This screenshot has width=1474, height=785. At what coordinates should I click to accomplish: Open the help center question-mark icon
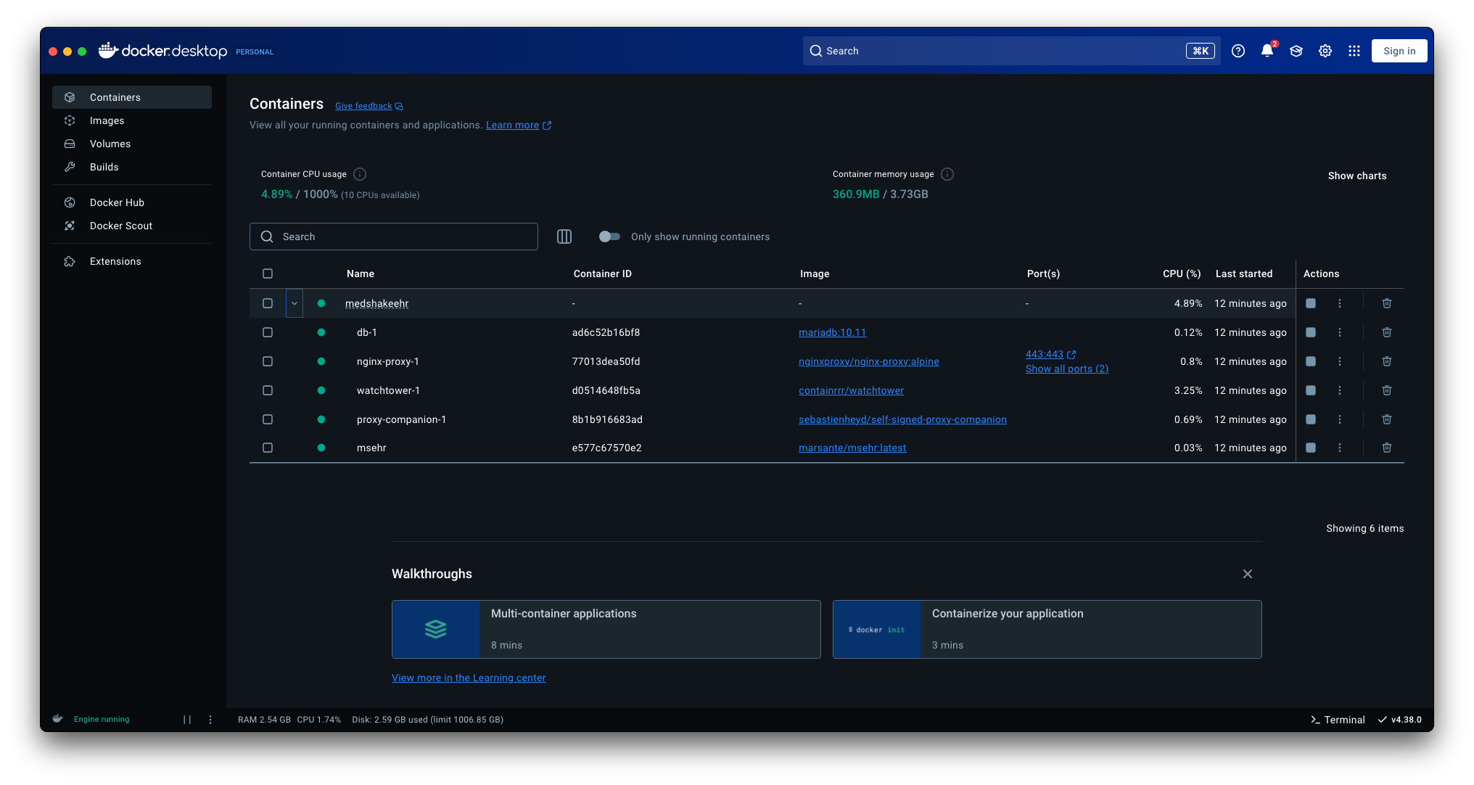[1238, 51]
